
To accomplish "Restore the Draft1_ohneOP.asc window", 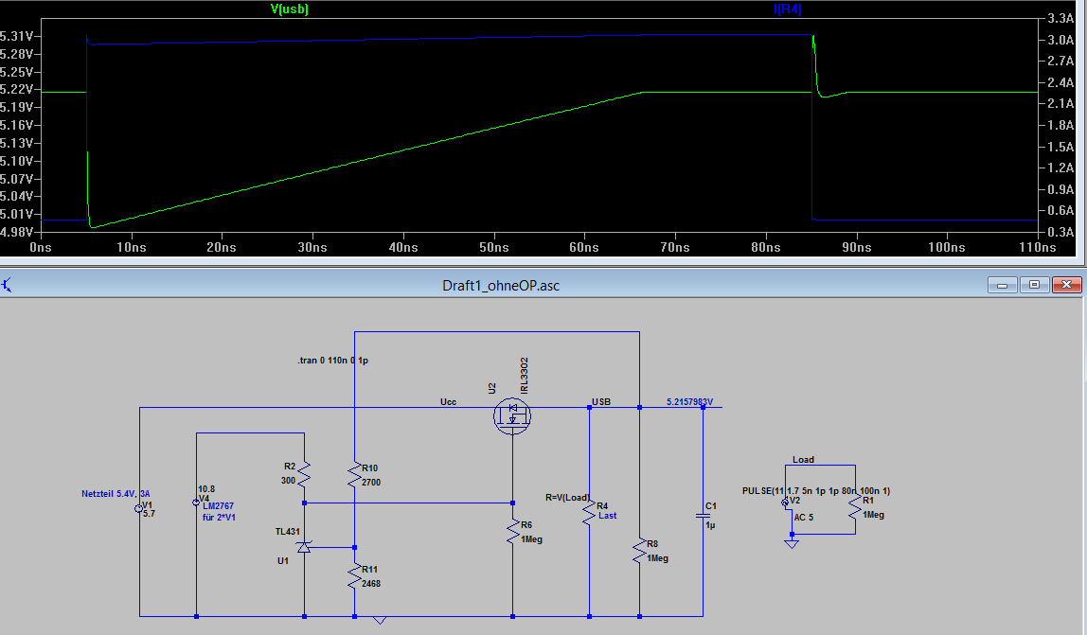I will coord(1034,285).
